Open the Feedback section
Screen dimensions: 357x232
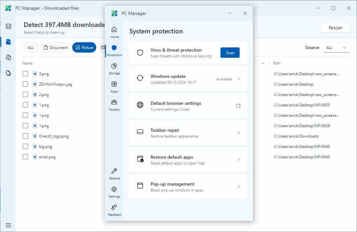click(114, 210)
